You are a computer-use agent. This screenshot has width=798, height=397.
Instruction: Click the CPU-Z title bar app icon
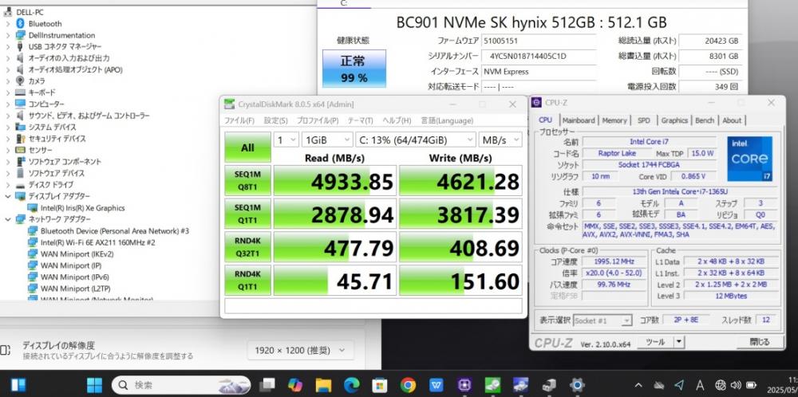point(536,103)
